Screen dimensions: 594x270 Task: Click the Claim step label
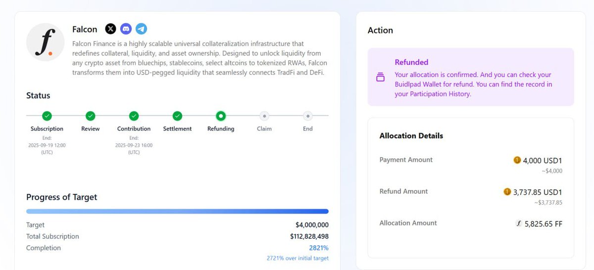click(264, 129)
